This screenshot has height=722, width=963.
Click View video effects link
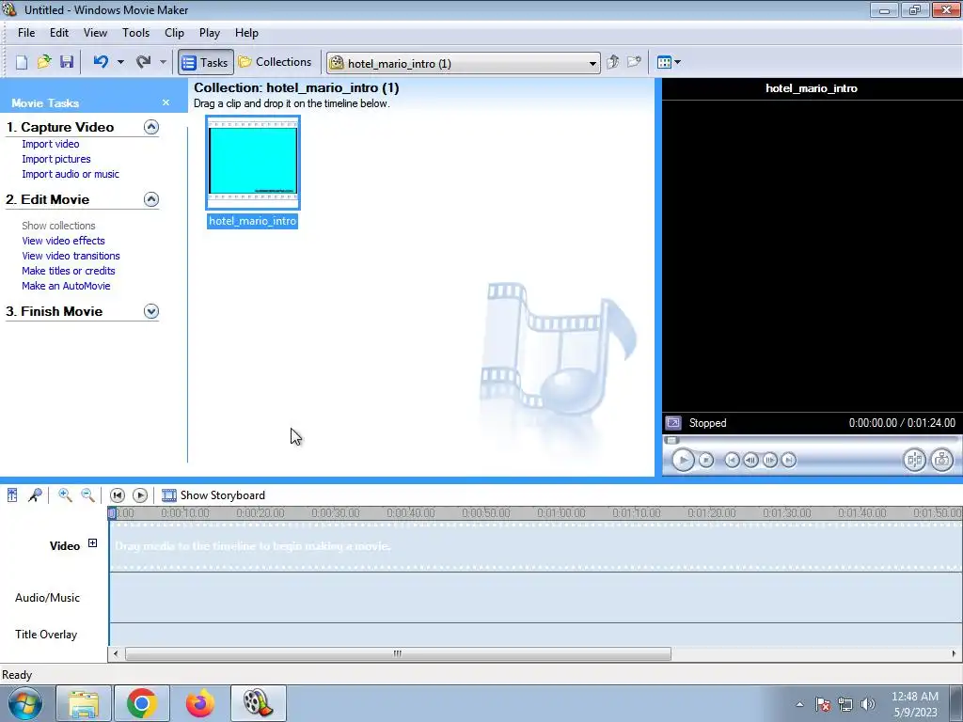click(63, 241)
